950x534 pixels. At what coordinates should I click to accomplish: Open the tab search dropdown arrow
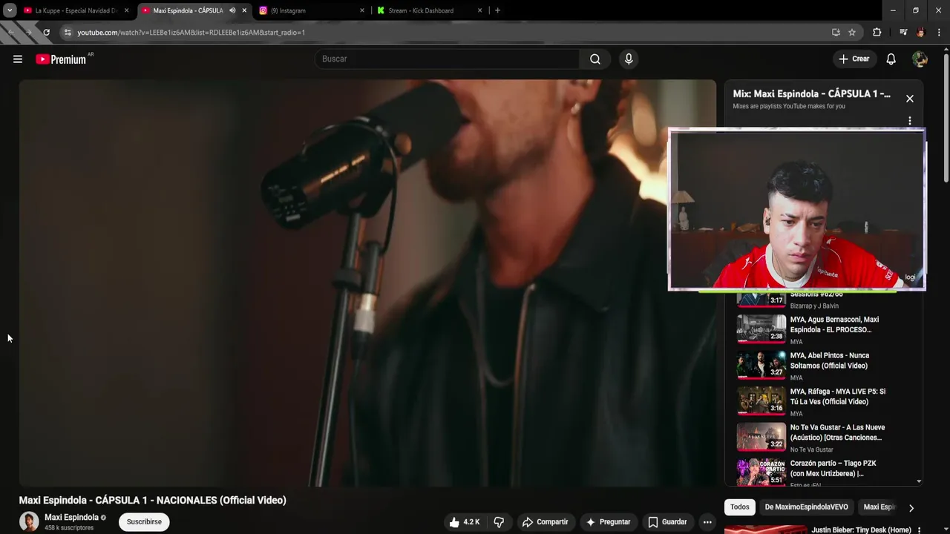tap(10, 10)
